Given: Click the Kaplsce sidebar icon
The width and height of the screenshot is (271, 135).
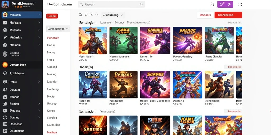Looking at the screenshot, I should click(5, 30).
